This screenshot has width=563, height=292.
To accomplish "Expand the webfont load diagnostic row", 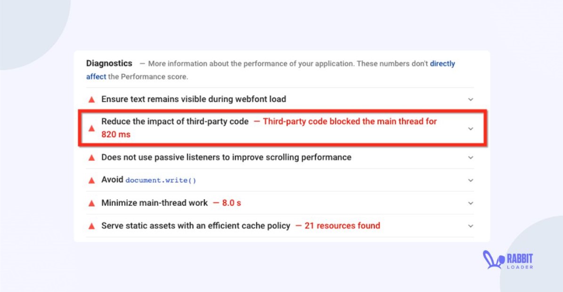I will click(x=470, y=99).
